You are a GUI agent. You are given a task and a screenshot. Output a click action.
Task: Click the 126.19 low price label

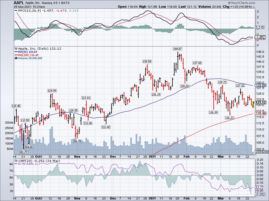156,94
